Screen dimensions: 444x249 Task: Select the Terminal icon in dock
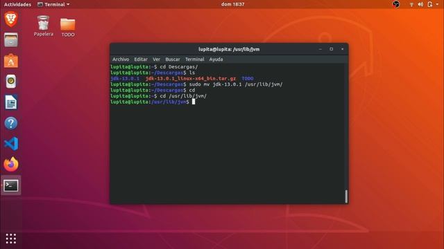pyautogui.click(x=11, y=185)
